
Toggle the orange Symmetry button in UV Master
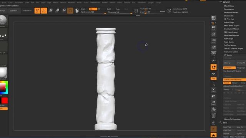[x=229, y=68]
